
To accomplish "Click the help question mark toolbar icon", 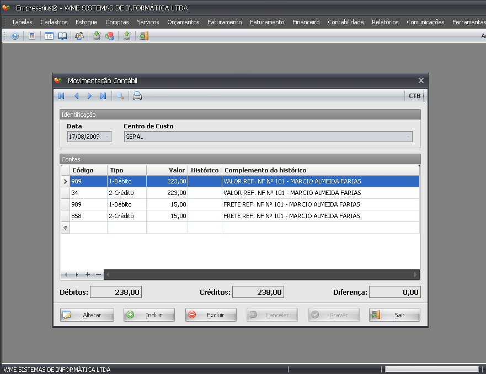I will [x=15, y=36].
